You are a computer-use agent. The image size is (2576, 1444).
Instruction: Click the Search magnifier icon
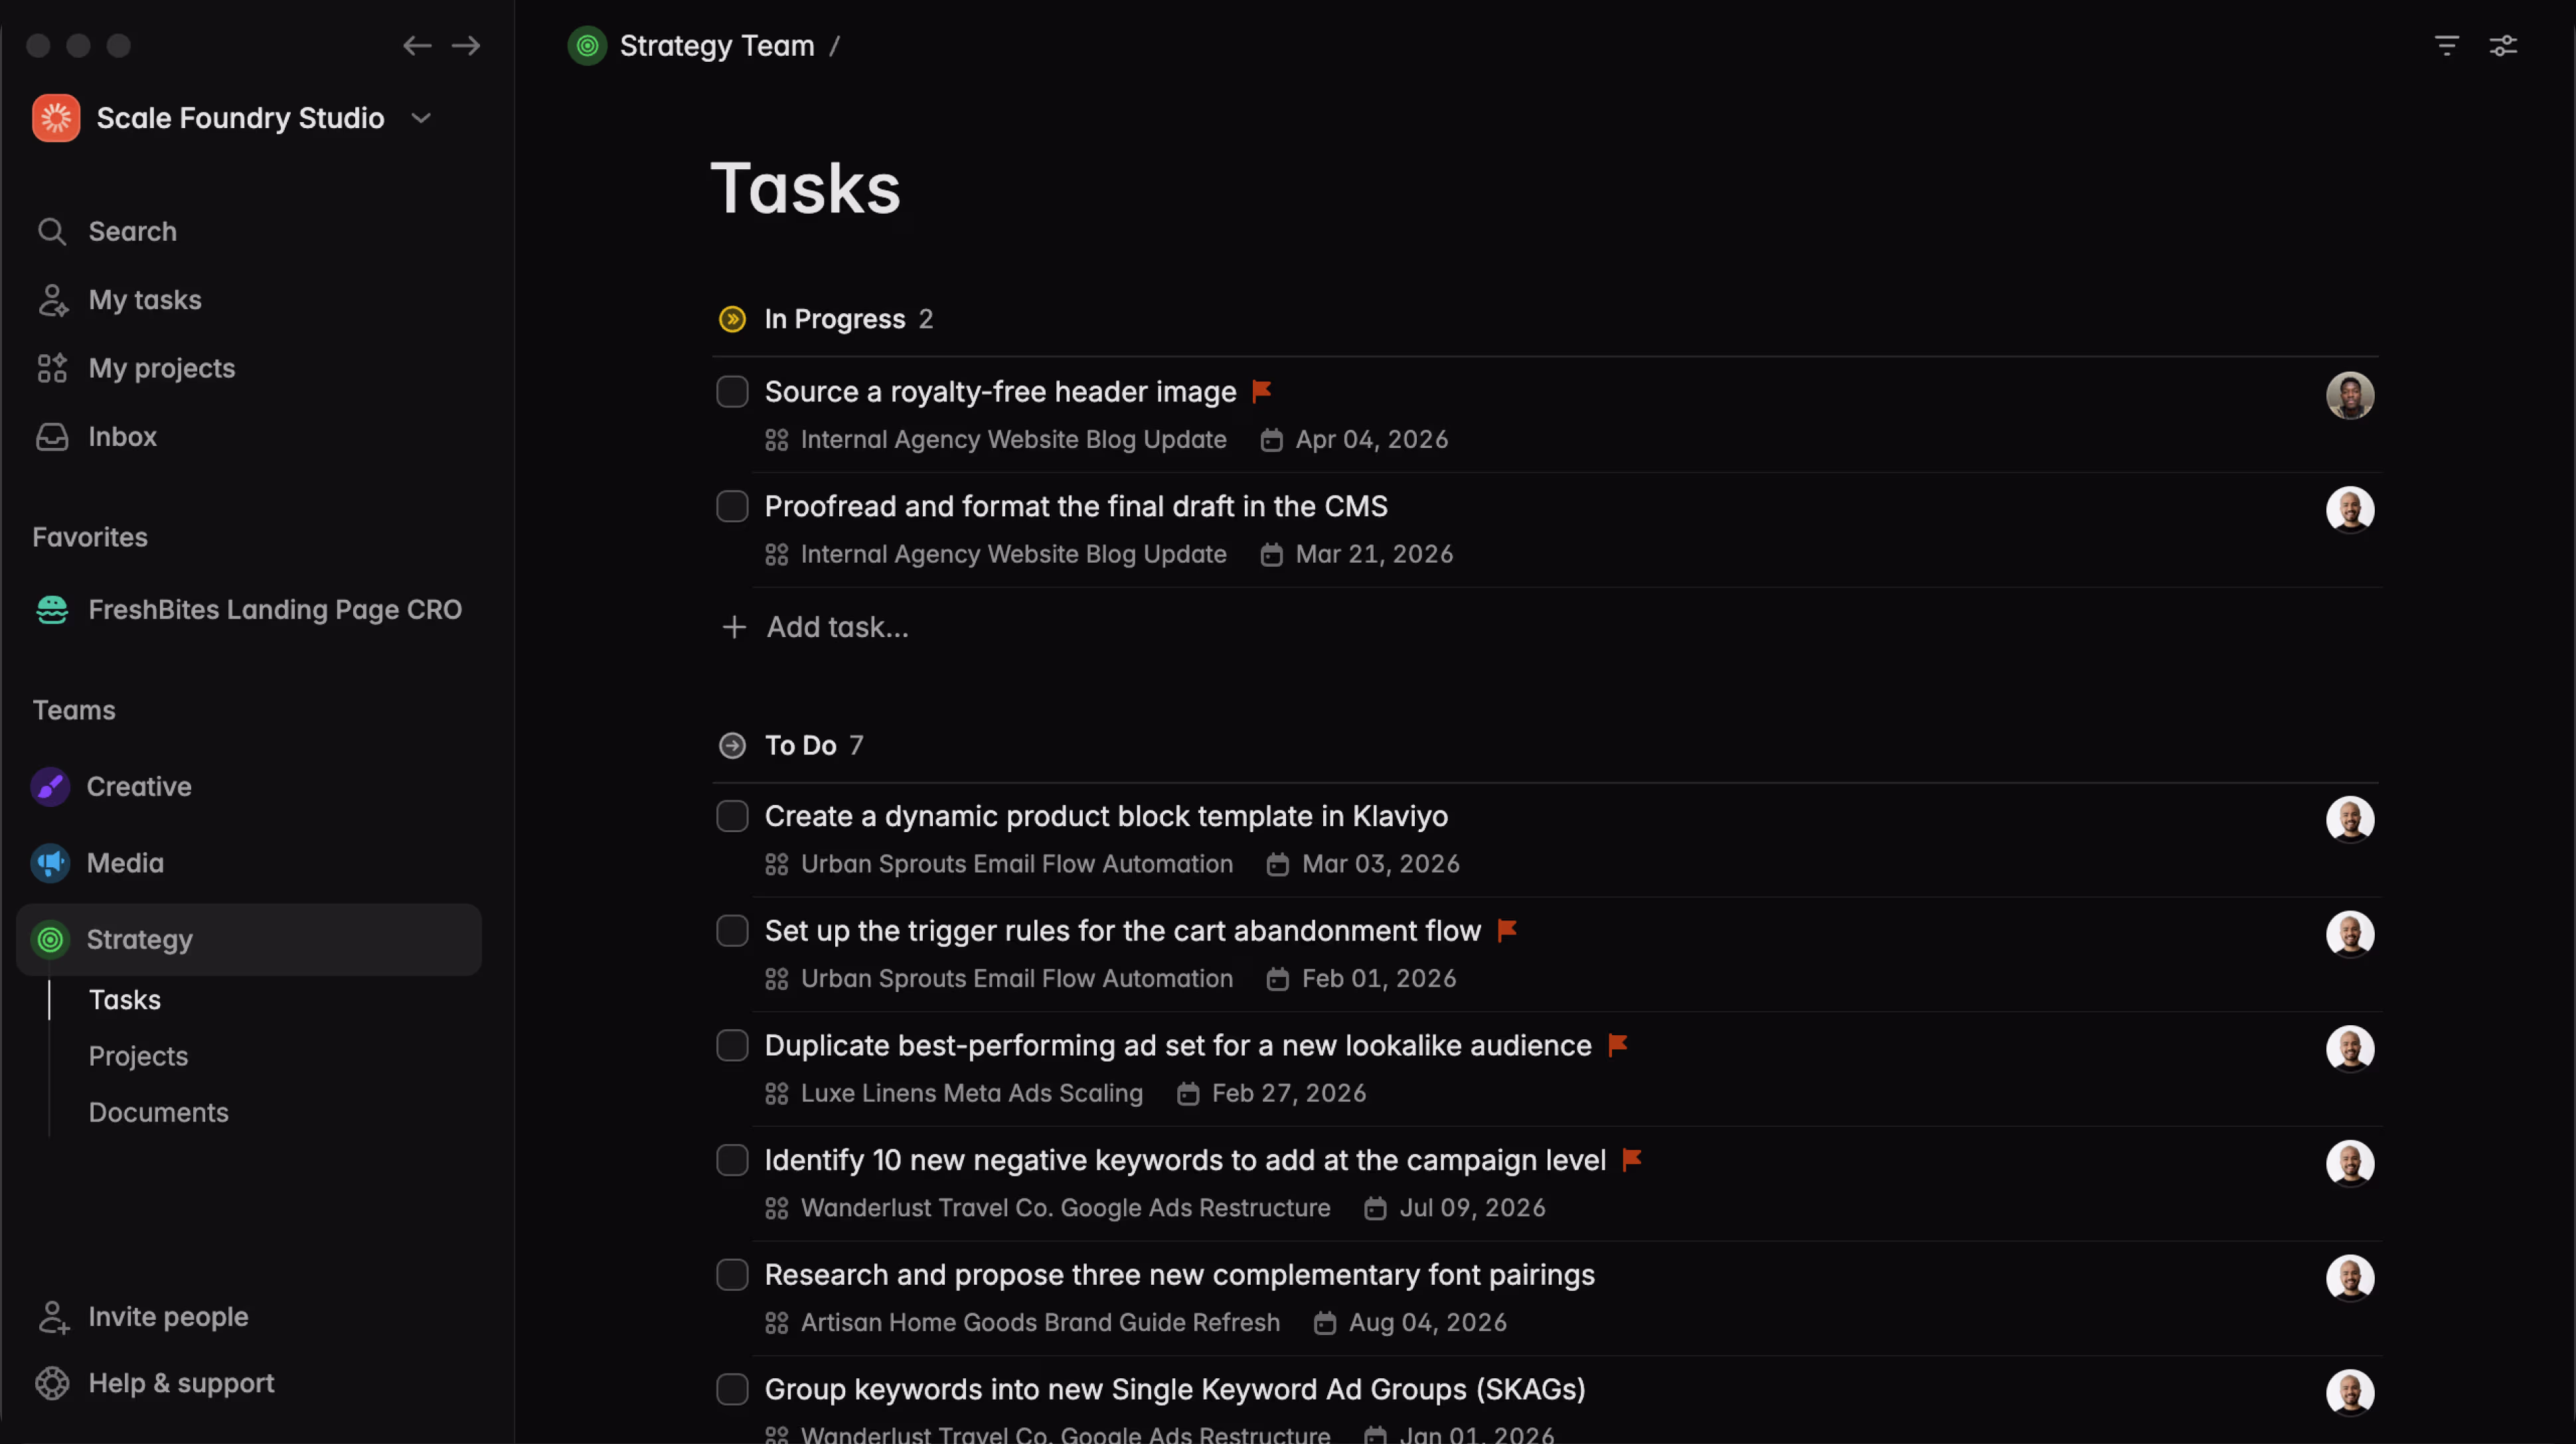52,232
